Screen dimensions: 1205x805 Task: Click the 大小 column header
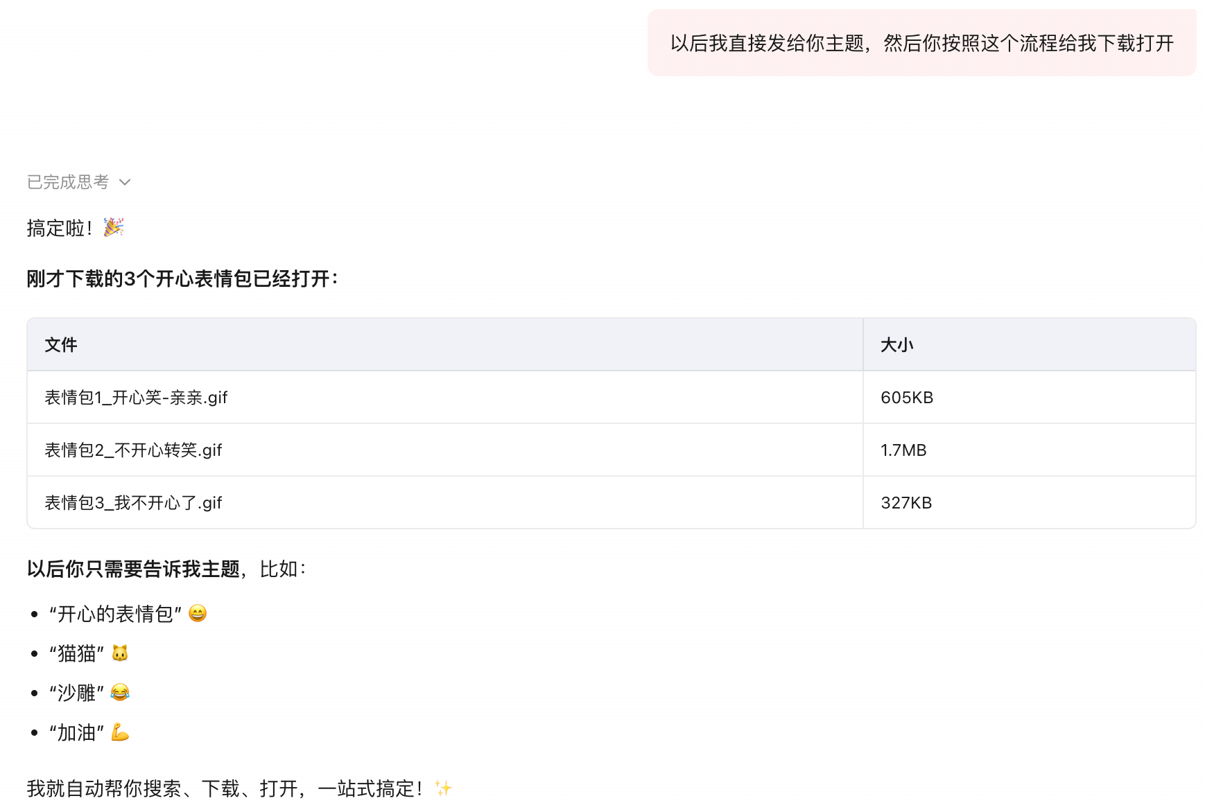[897, 345]
